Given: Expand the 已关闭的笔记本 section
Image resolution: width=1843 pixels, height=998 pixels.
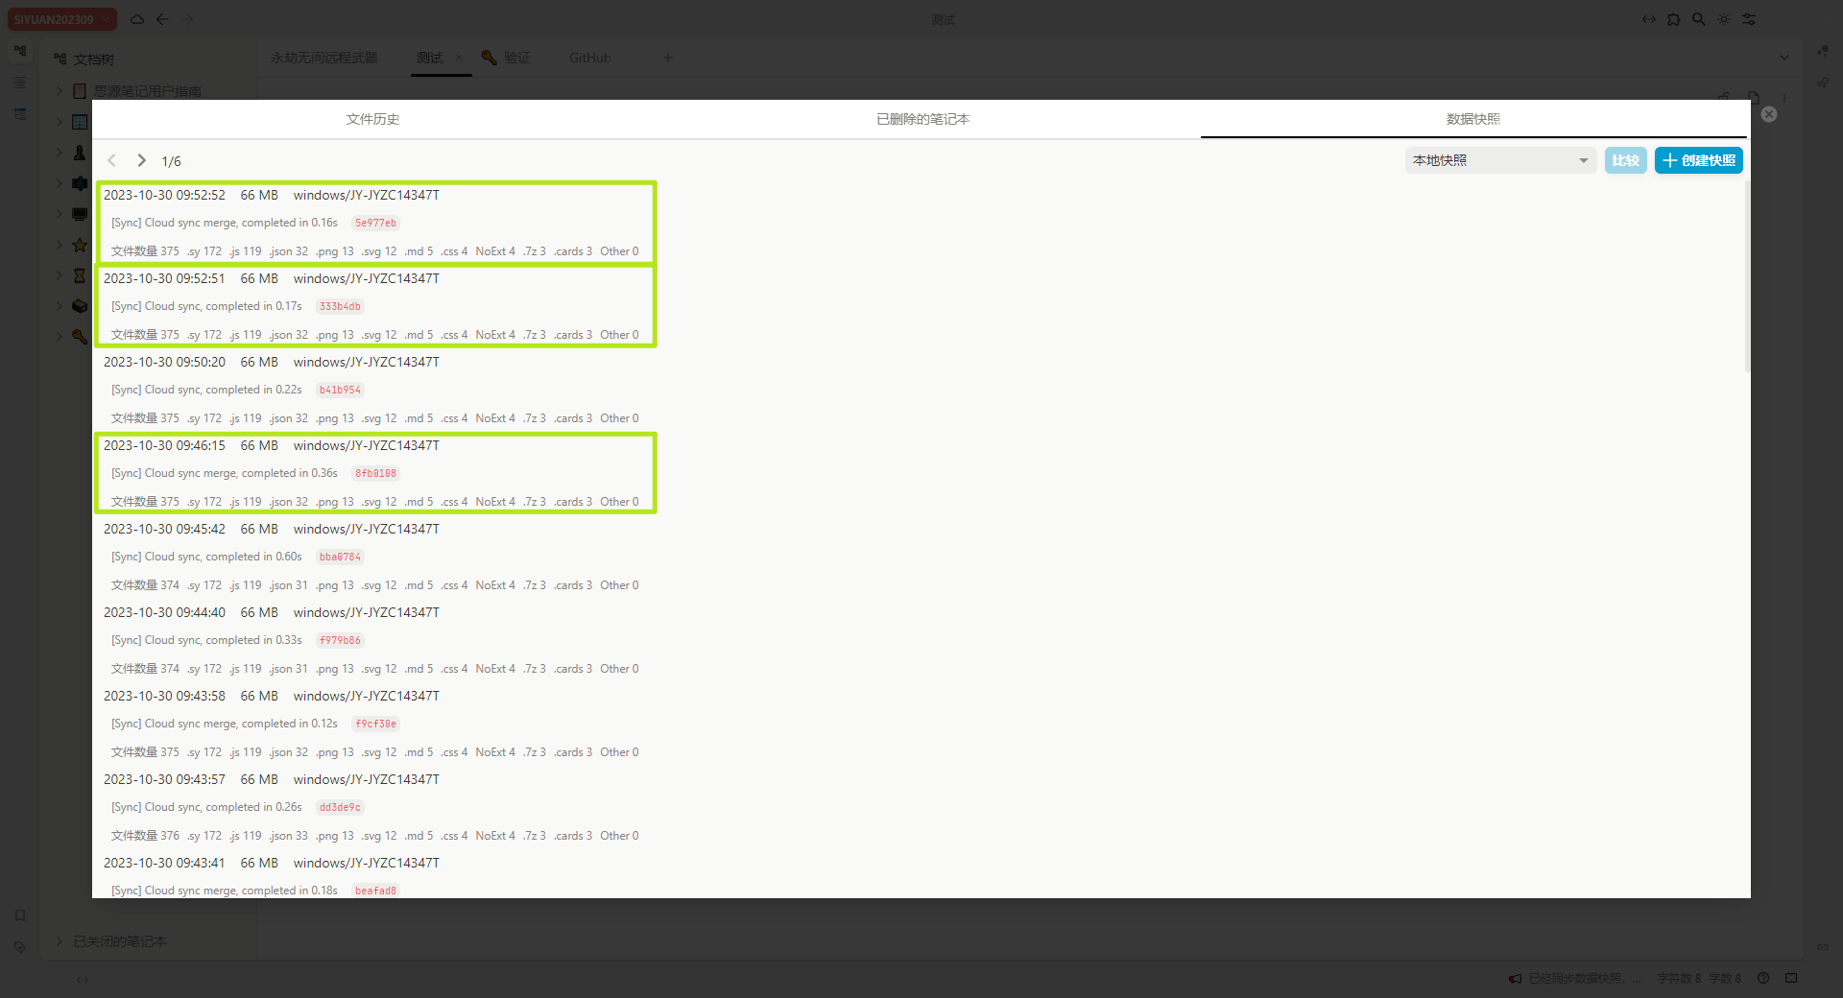Looking at the screenshot, I should coord(60,941).
